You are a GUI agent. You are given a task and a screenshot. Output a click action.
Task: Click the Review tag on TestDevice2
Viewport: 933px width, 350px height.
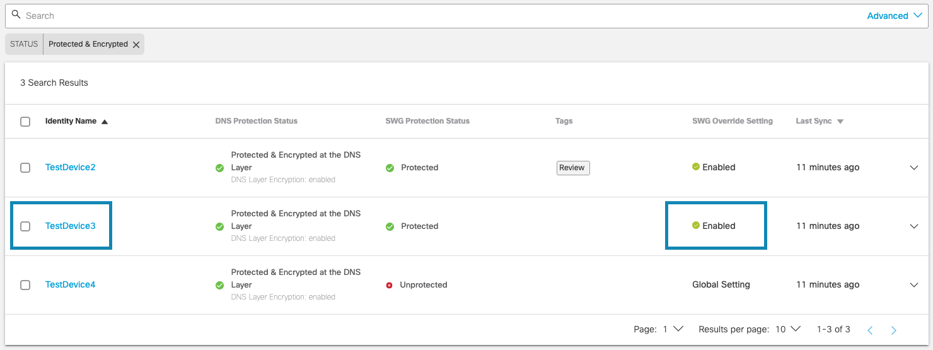click(x=572, y=168)
